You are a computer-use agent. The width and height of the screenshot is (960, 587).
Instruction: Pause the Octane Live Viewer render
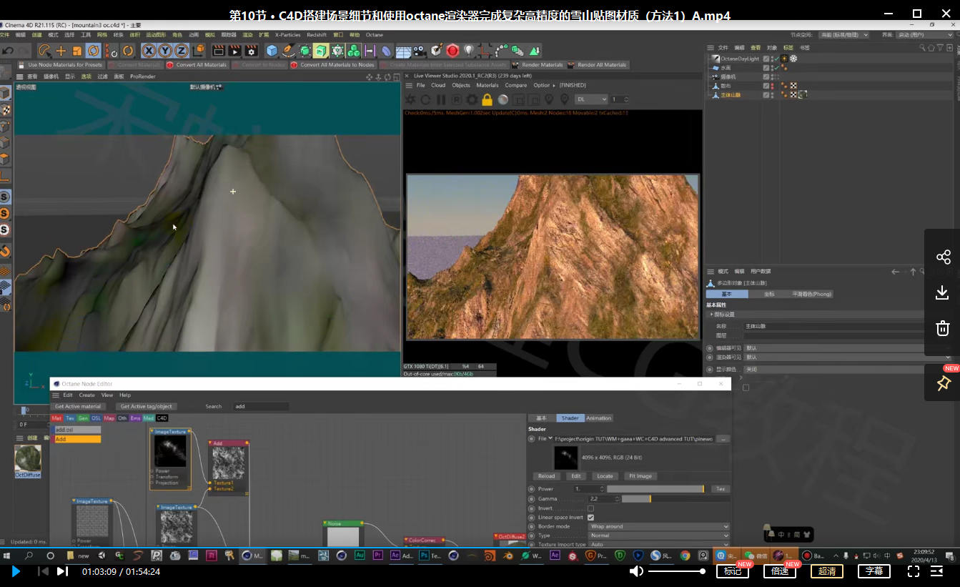click(x=440, y=100)
